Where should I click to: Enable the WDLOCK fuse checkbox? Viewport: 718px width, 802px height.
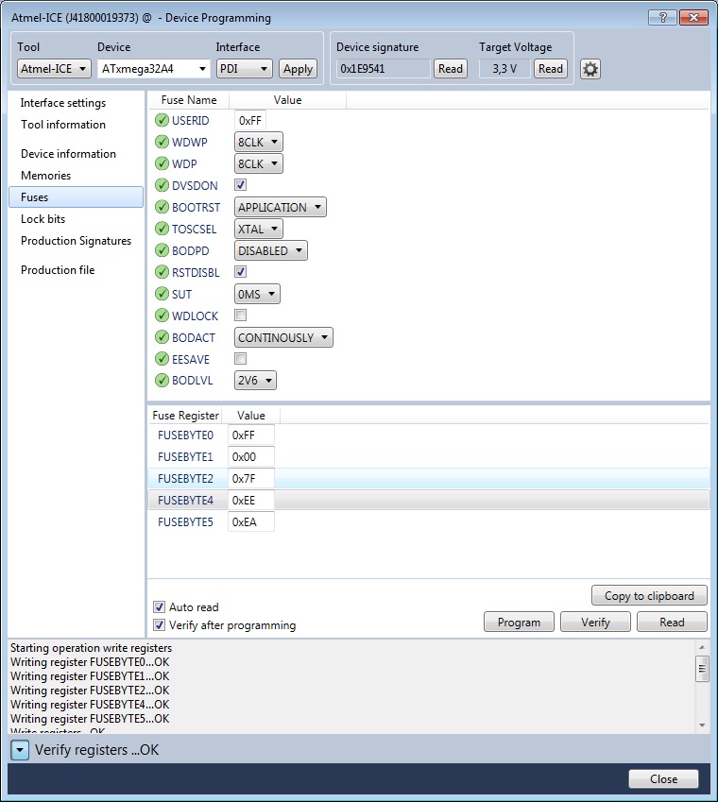[x=241, y=316]
